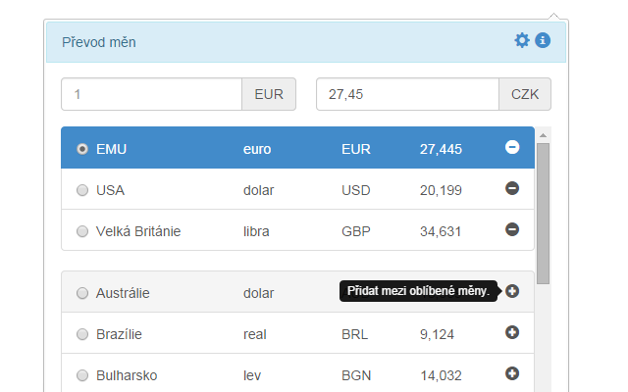
Task: Choose the Austrálie radio button
Action: point(82,293)
